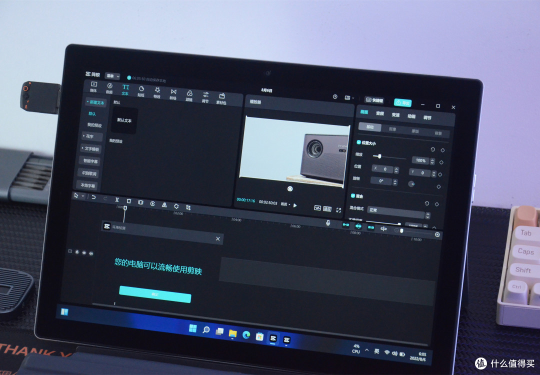Toggle the clip linkage icon on timeline
540x375 pixels.
point(371,227)
